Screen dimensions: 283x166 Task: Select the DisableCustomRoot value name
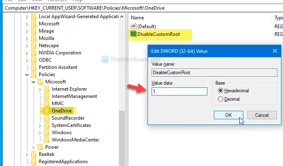point(158,34)
